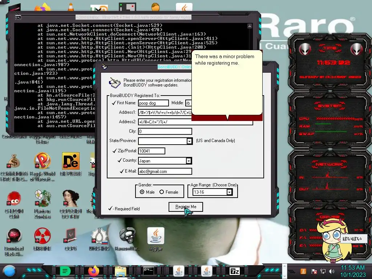372x279 pixels.
Task: Open Spotify from the taskbar
Action: 65,271
